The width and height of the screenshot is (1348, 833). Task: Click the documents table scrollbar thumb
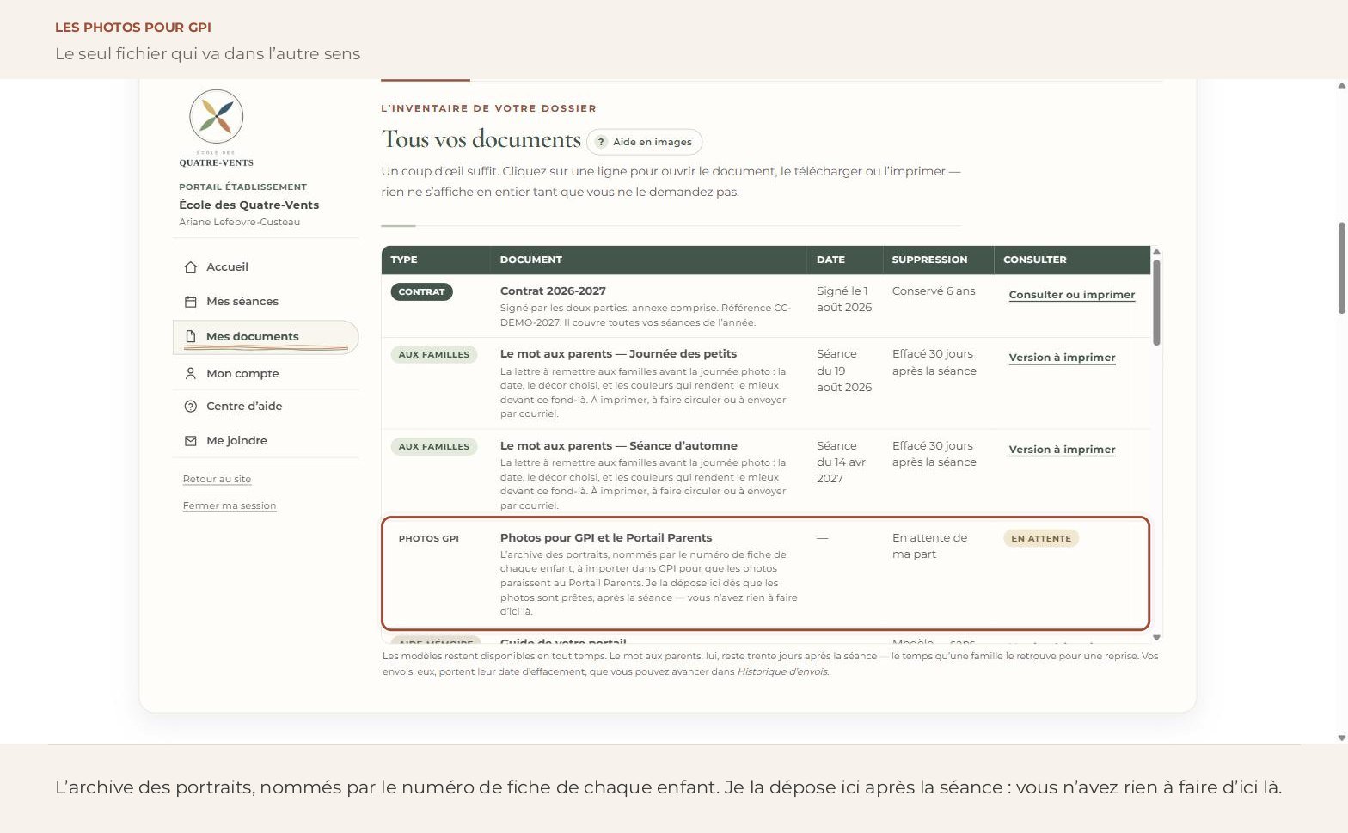[x=1156, y=303]
